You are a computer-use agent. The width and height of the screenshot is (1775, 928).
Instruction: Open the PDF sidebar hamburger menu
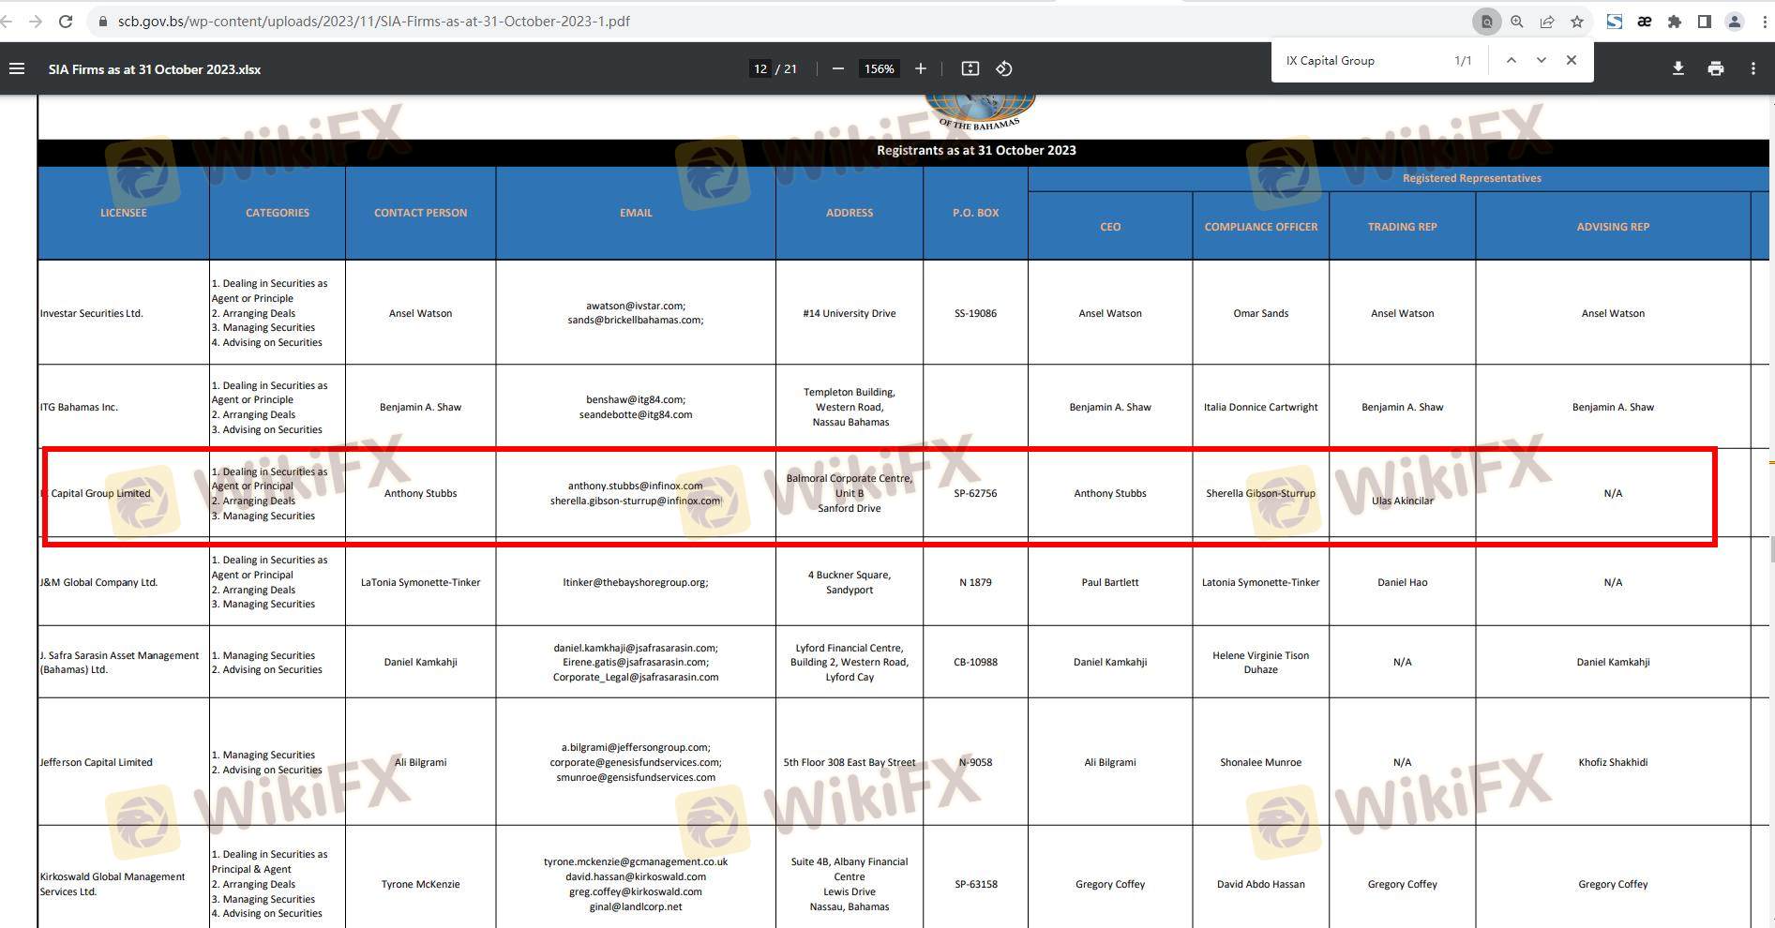pos(17,68)
